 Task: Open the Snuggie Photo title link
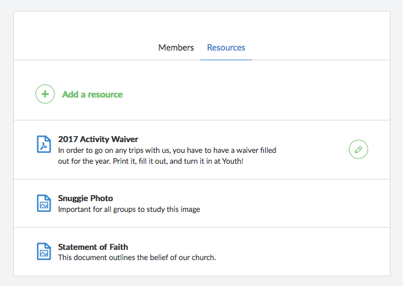(85, 198)
